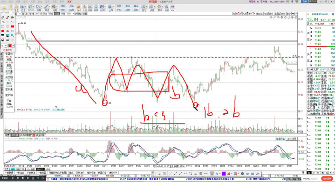Toggle the lock icon above chart
The width and height of the screenshot is (335, 182).
(x=288, y=17)
